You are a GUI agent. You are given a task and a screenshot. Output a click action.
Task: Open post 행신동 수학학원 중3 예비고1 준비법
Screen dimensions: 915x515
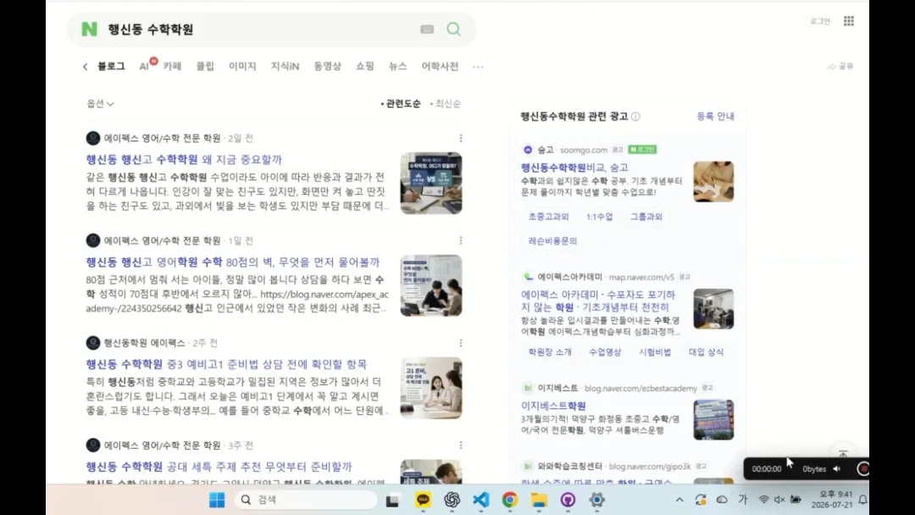click(226, 364)
